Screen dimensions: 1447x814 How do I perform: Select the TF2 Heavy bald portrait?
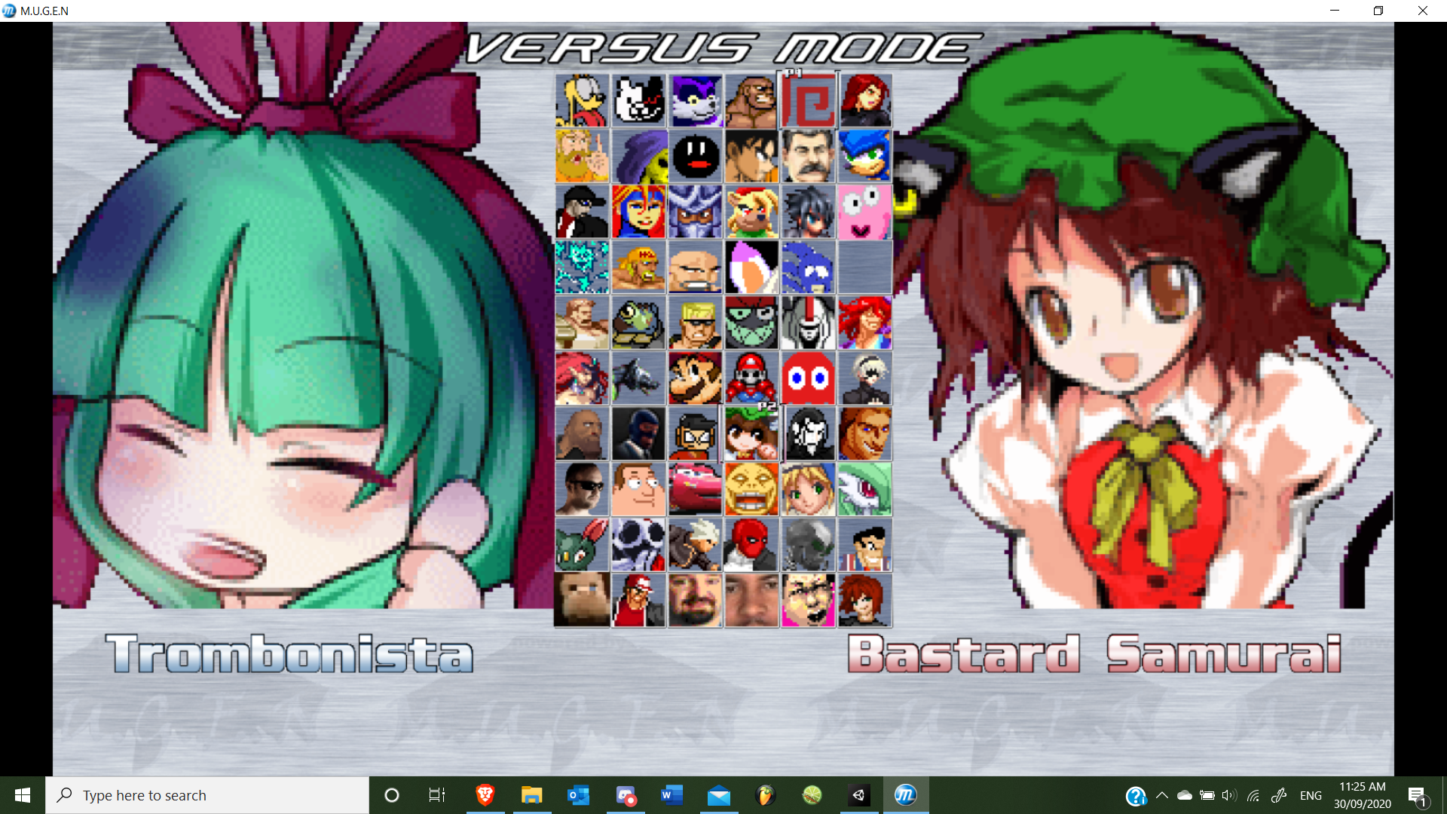(582, 434)
